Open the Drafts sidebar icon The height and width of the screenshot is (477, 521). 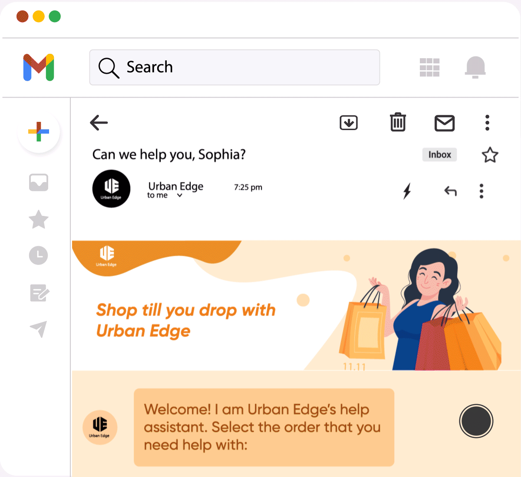click(40, 293)
